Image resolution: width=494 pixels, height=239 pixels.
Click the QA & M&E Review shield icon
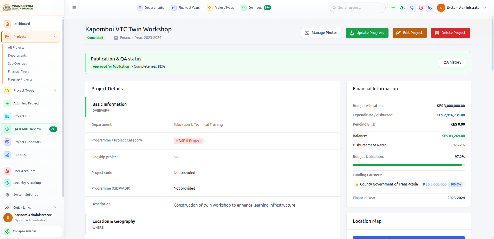[7, 129]
